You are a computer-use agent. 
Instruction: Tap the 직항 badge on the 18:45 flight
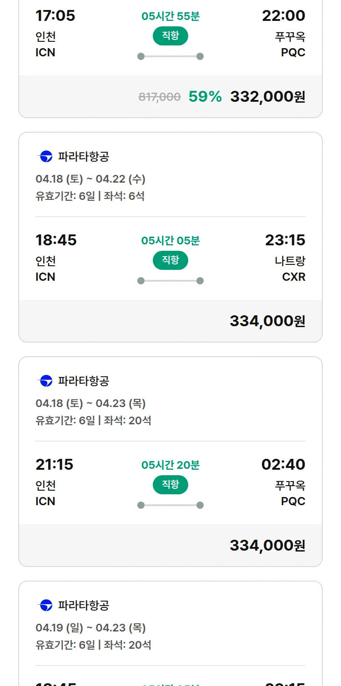(170, 261)
